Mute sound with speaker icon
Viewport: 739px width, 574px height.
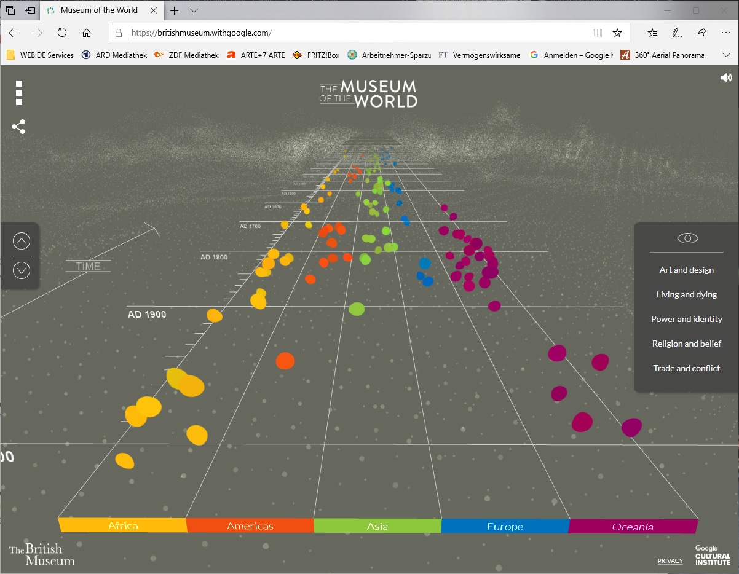[726, 77]
